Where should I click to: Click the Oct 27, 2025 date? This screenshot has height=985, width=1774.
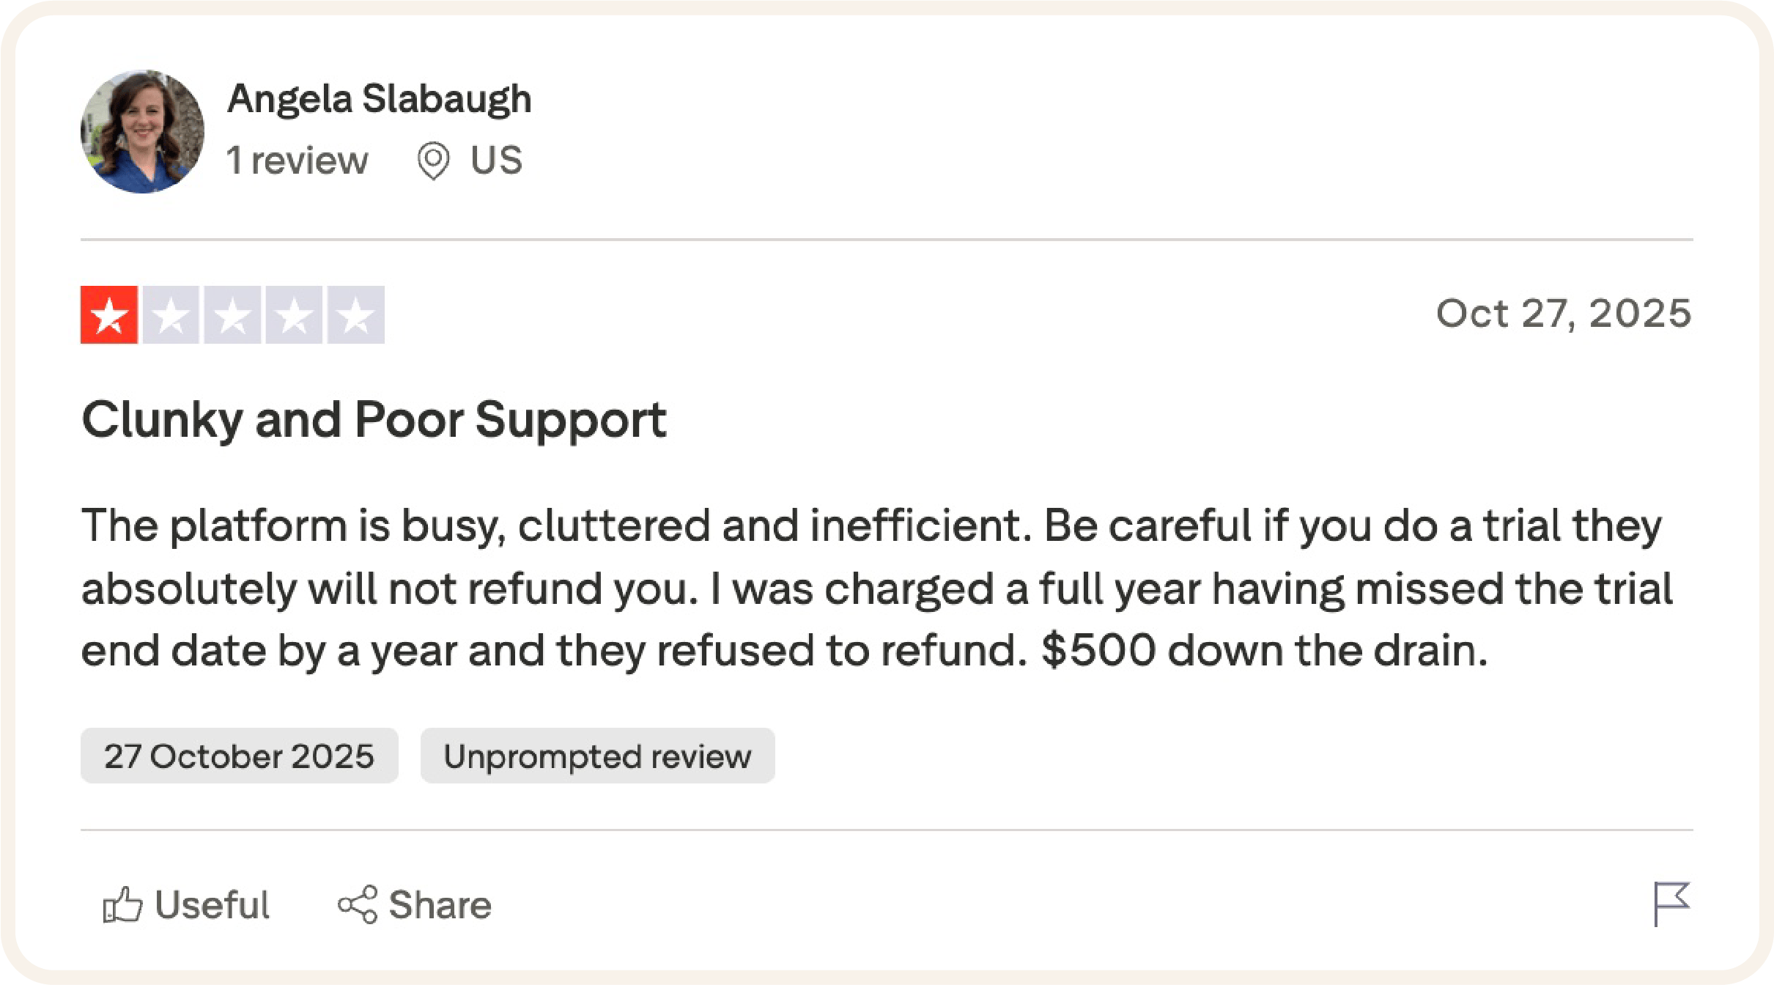[x=1563, y=314]
